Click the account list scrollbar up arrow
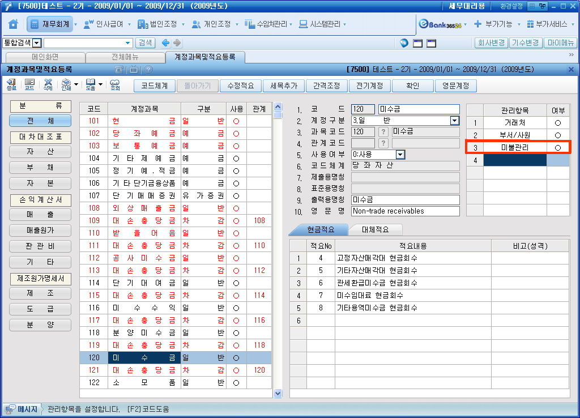Screen dimensions: 580x418 pos(278,107)
